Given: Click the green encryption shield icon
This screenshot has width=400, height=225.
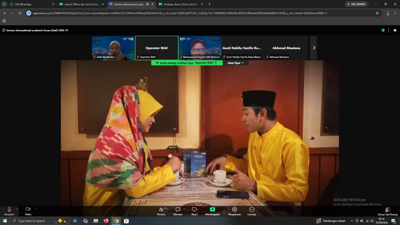Looking at the screenshot, I should coord(383,30).
